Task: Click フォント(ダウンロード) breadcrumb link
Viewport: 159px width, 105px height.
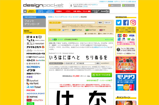Action: 63,17
